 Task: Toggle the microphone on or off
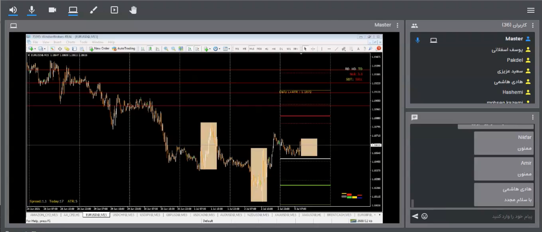(32, 10)
